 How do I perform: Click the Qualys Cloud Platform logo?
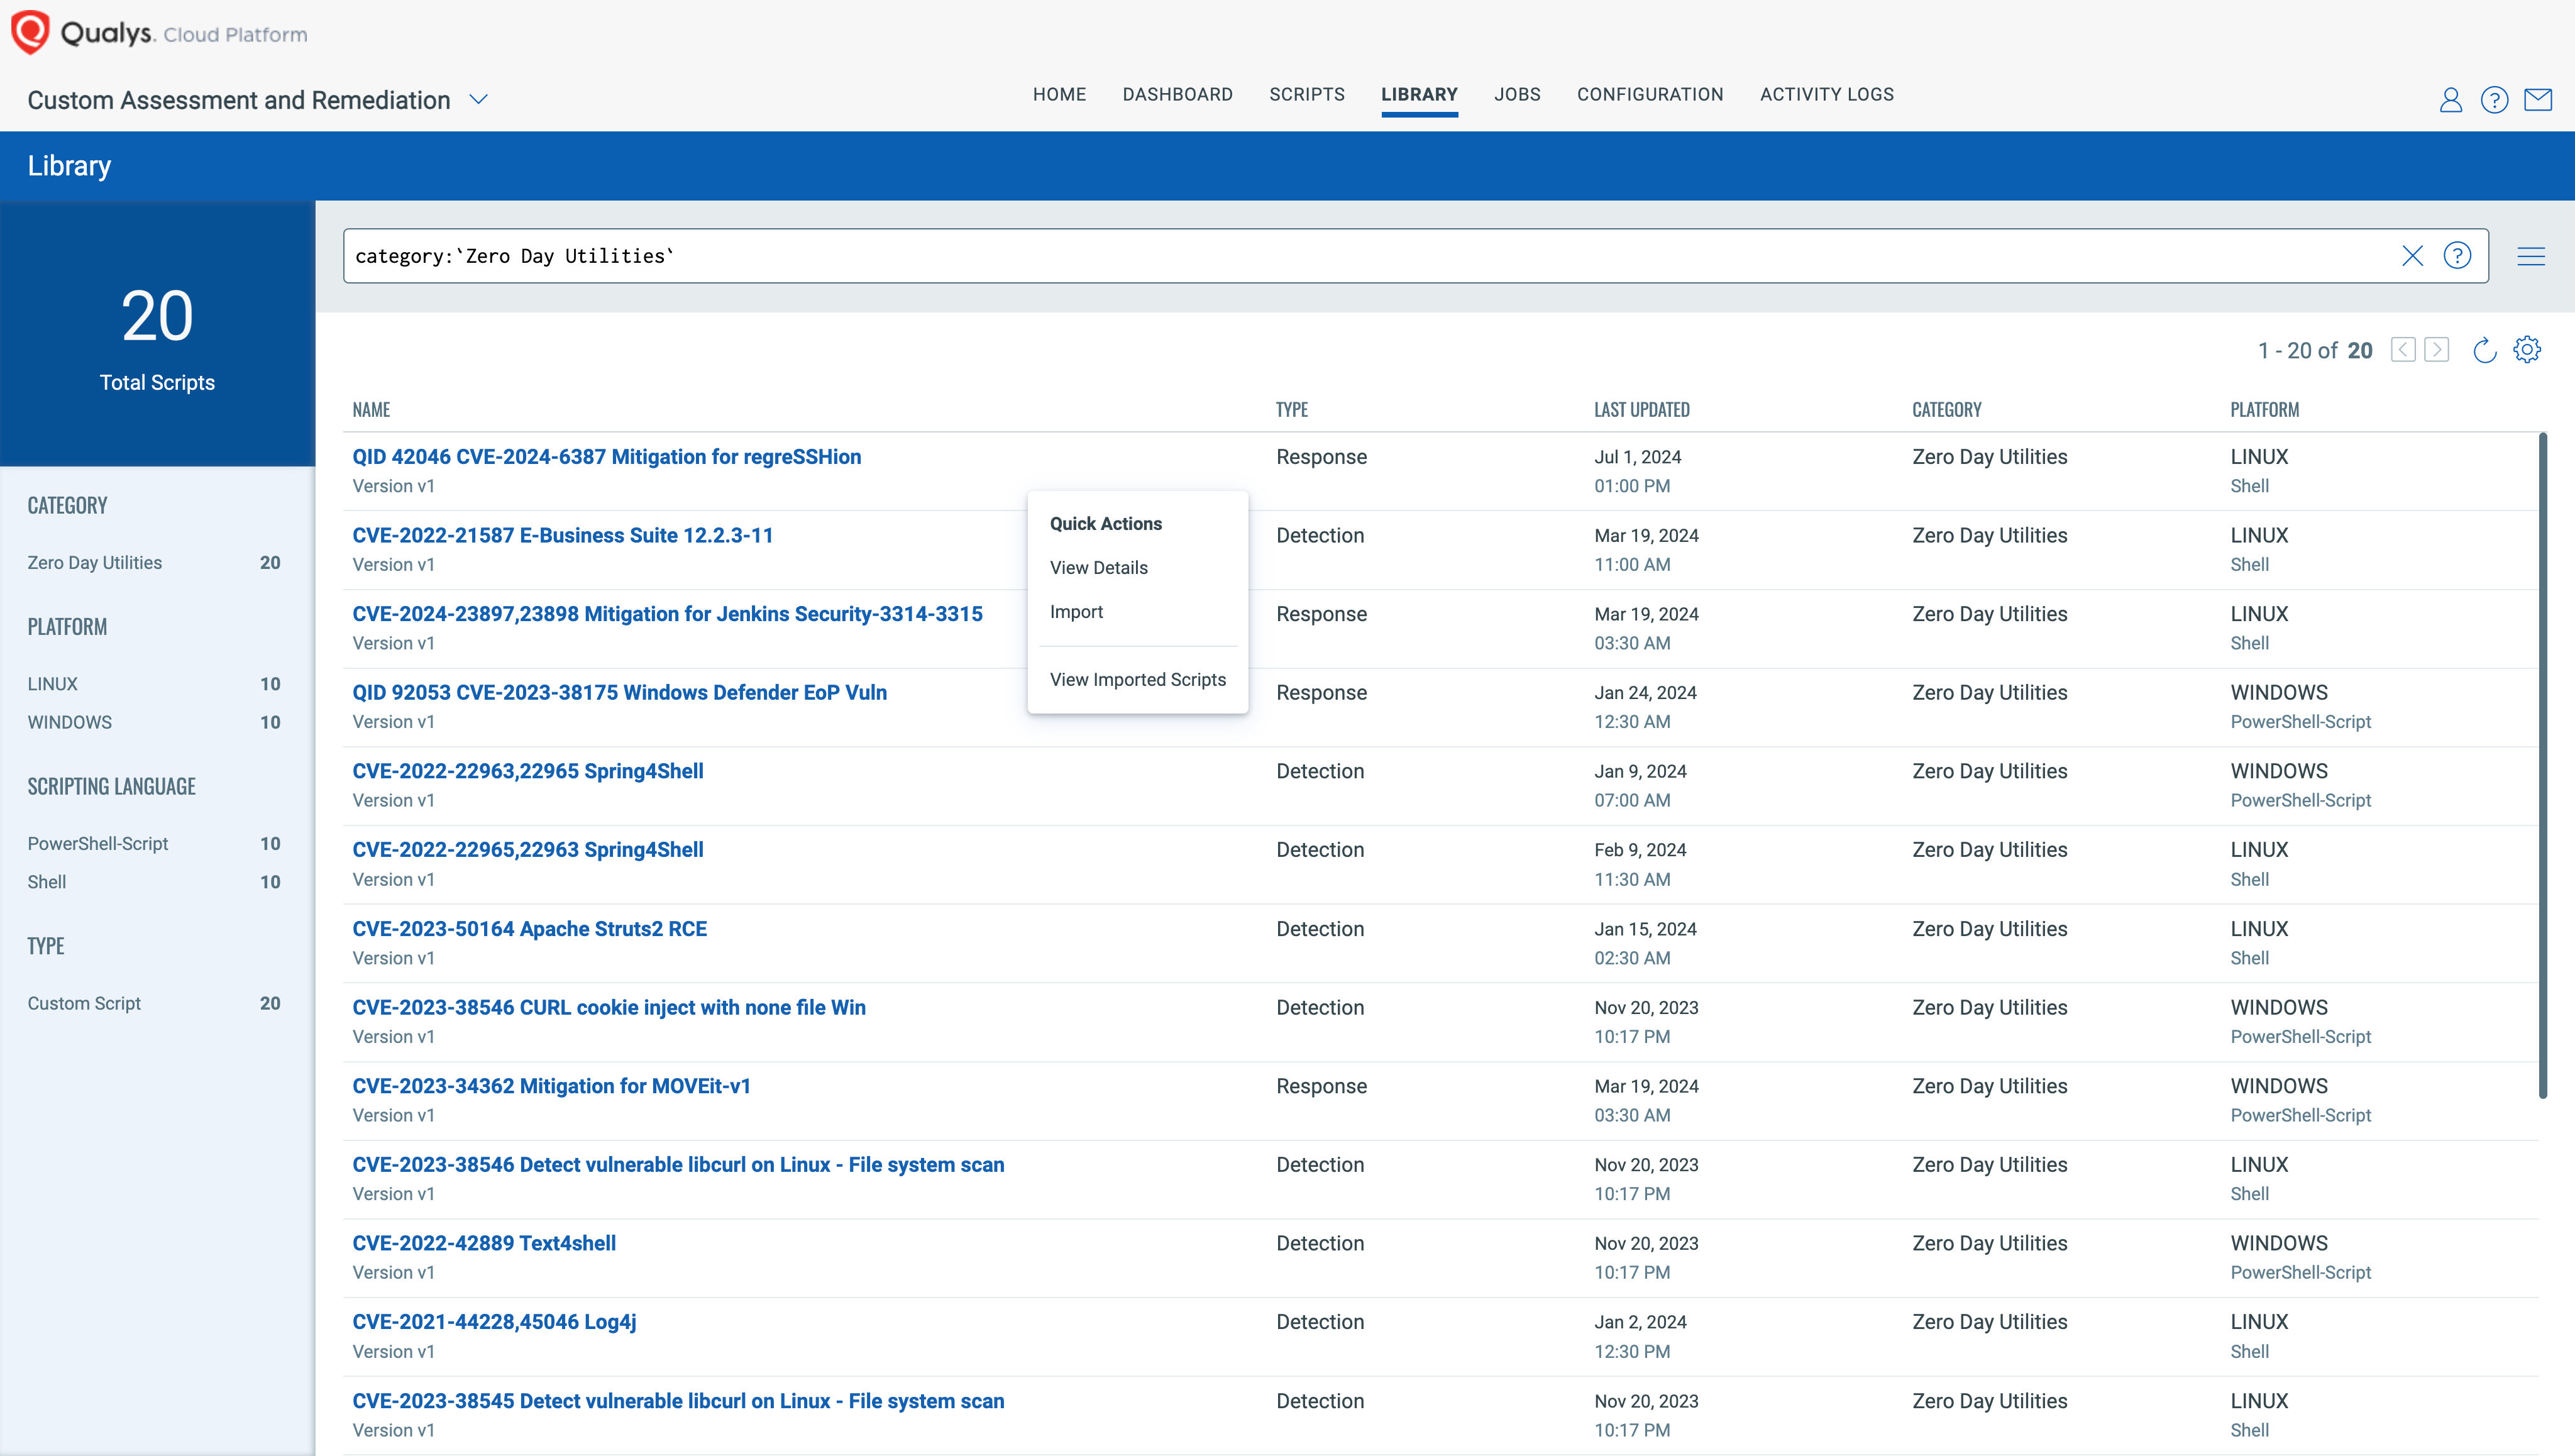[159, 33]
